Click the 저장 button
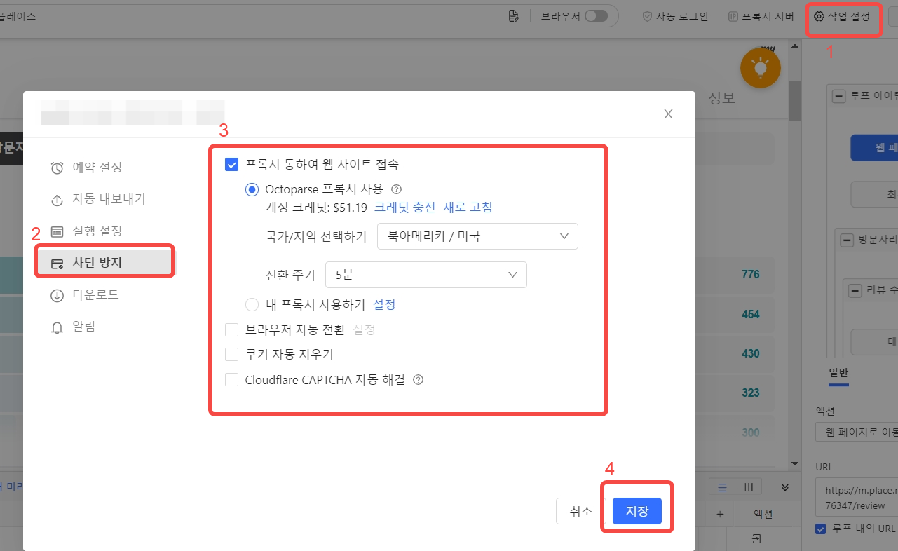Screen dimensions: 898x551 click(x=637, y=512)
